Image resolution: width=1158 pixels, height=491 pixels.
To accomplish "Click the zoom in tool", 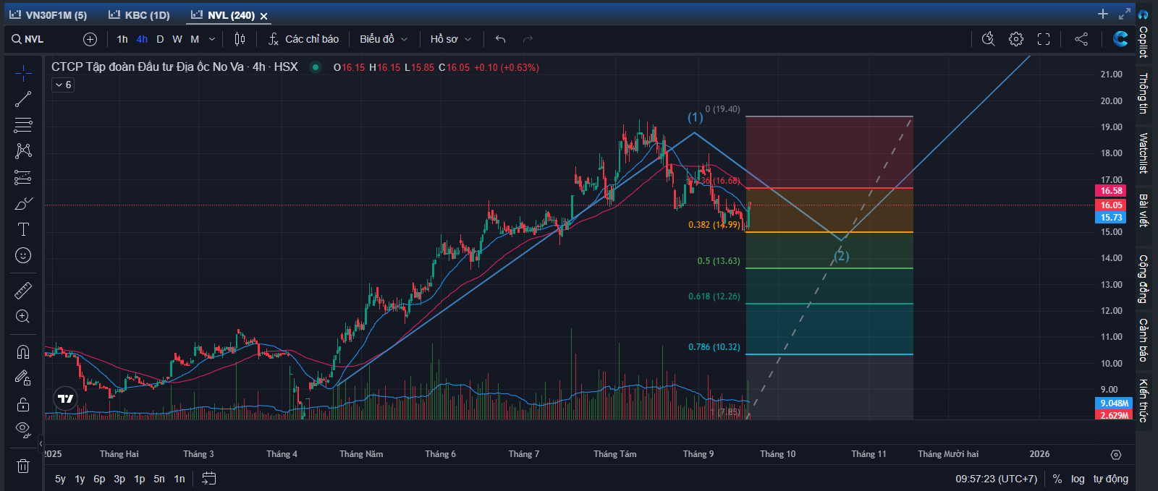I will pos(23,317).
